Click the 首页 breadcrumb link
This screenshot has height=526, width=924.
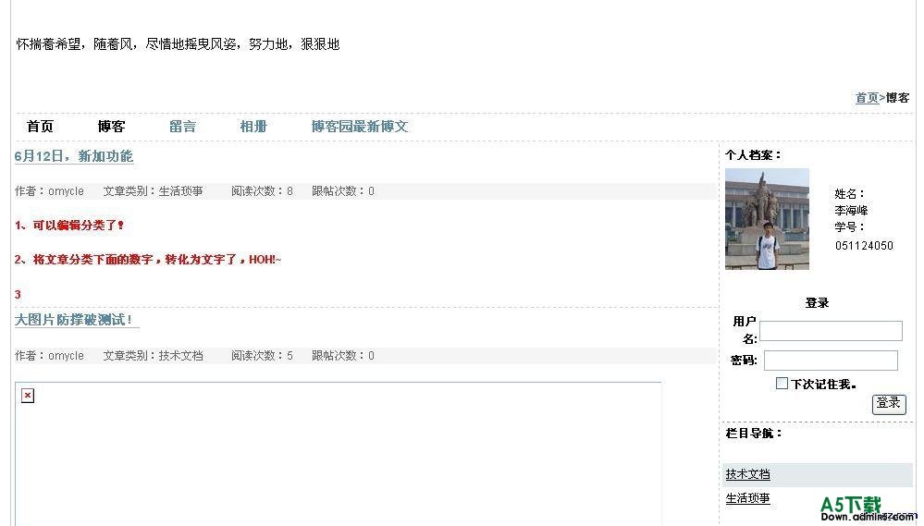[x=867, y=98]
